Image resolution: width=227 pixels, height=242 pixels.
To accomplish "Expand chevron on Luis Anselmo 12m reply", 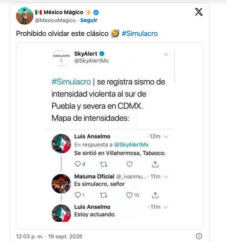I will pyautogui.click(x=166, y=137).
